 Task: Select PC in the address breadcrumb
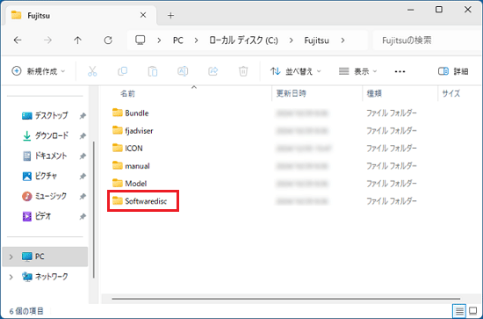tap(177, 40)
